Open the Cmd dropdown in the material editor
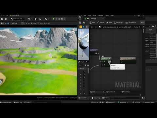Image resolution: width=157 pixels, height=118 pixels. click(x=106, y=98)
